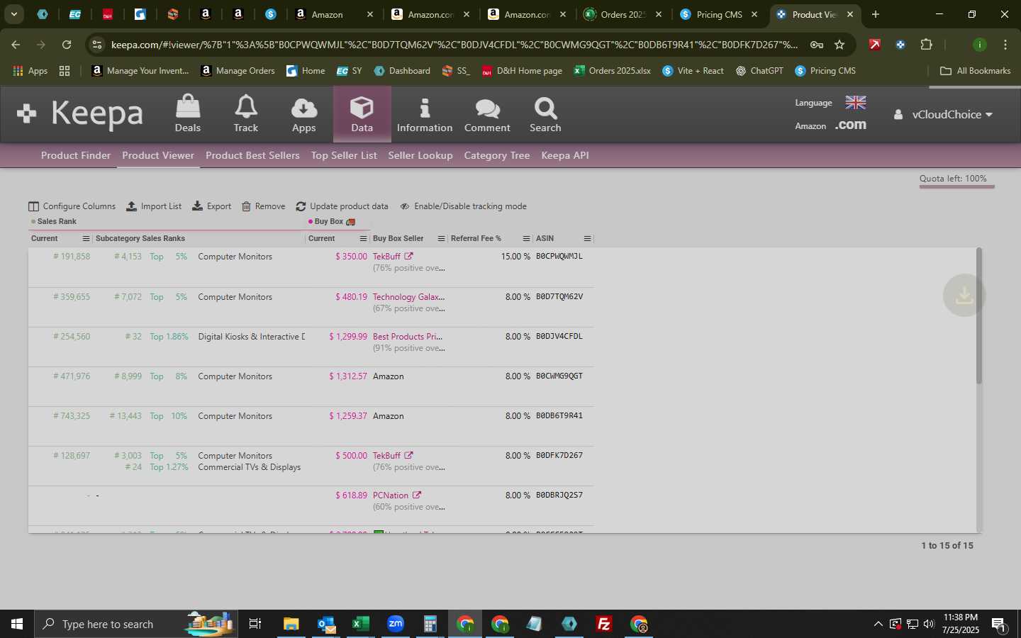Open Windows Start menu

17,624
